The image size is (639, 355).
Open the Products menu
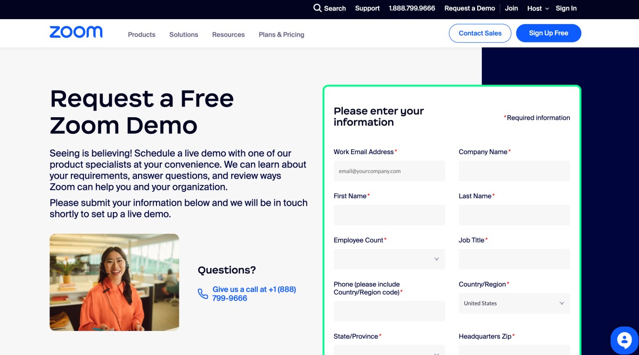click(x=141, y=34)
